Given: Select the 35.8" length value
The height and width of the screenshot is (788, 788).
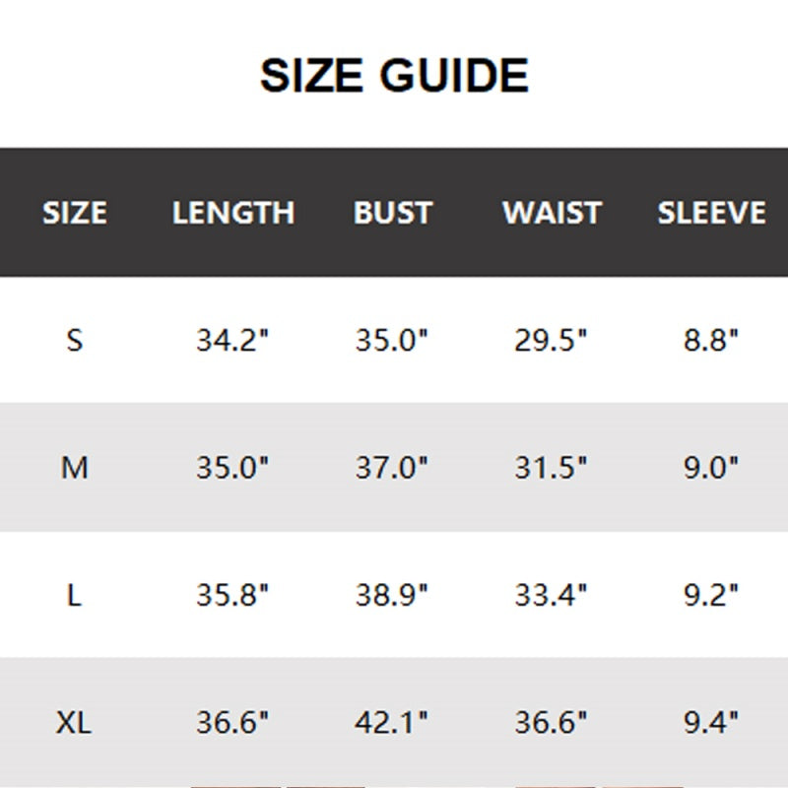Looking at the screenshot, I should click(x=233, y=596).
